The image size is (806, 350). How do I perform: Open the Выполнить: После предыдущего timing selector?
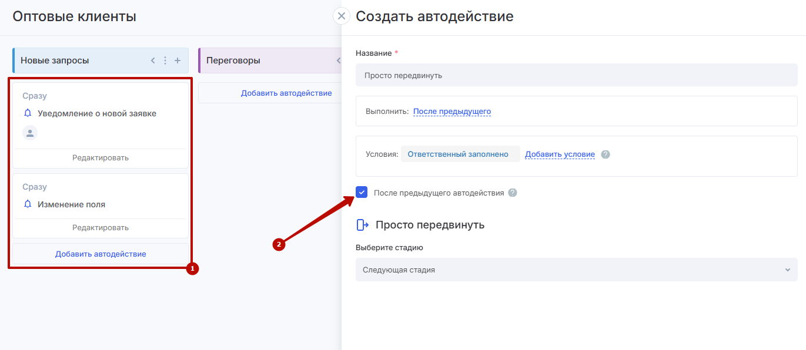click(452, 112)
